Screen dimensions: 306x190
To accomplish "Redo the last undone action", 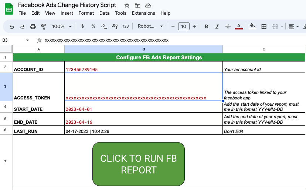I will [x=22, y=27].
